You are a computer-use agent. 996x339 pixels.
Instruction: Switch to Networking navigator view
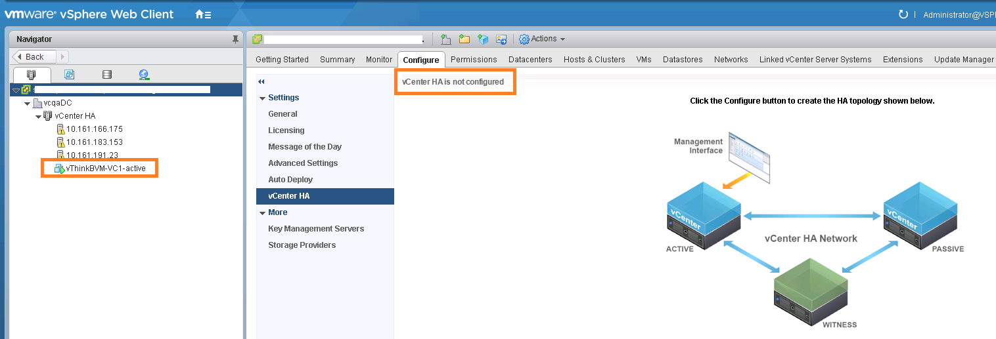[x=145, y=75]
